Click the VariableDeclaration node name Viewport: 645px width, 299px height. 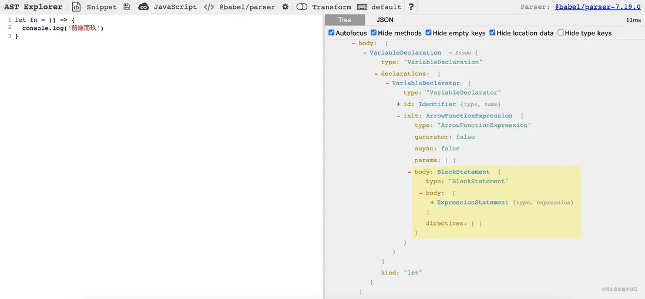pos(405,53)
